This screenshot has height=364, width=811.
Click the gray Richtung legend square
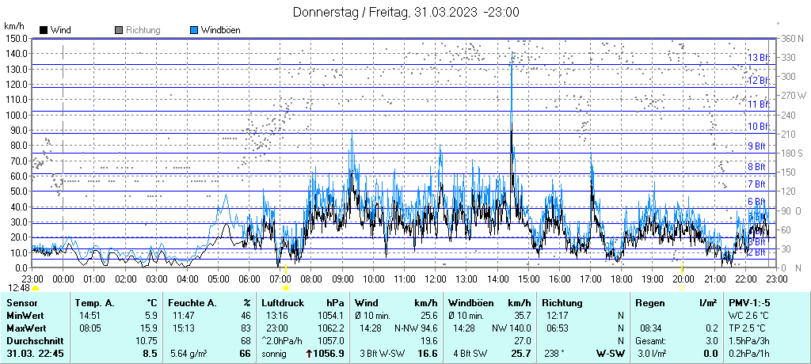coord(119,30)
